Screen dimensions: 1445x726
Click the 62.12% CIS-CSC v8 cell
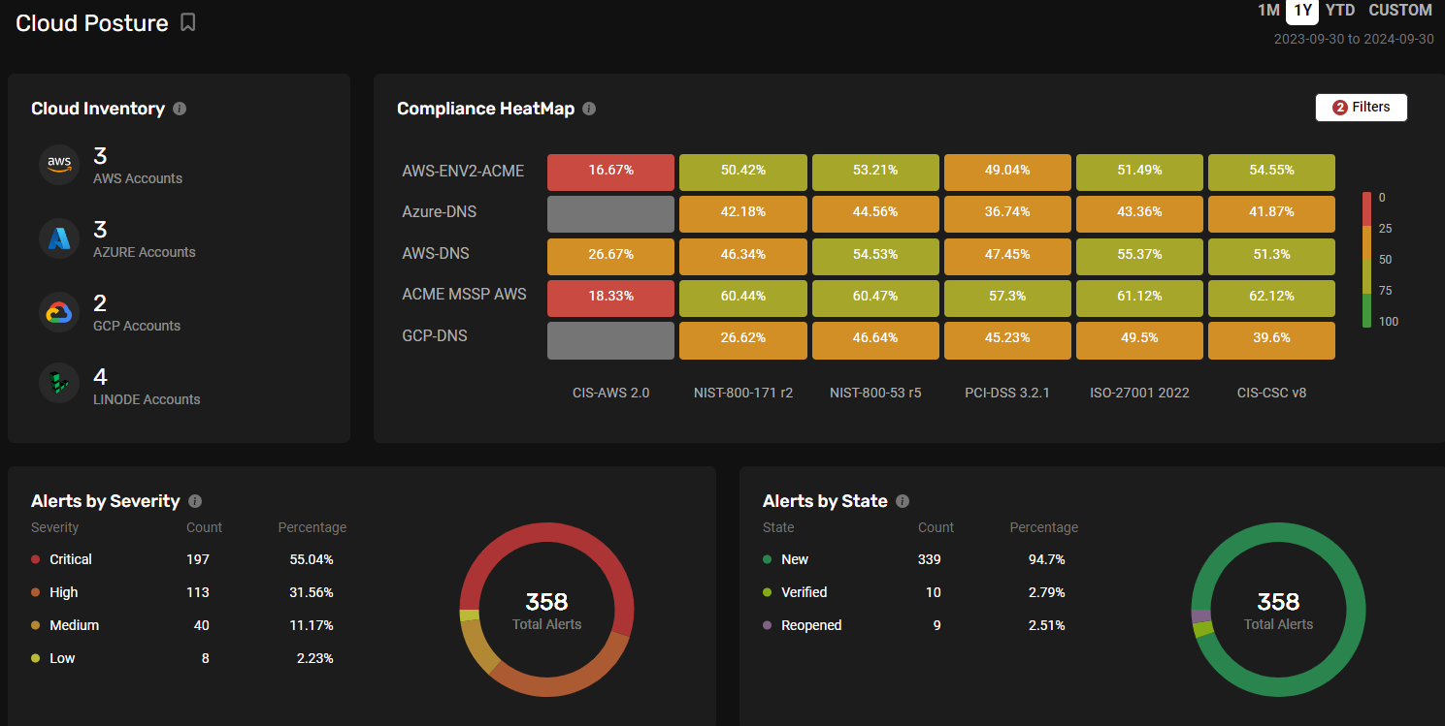coord(1271,297)
